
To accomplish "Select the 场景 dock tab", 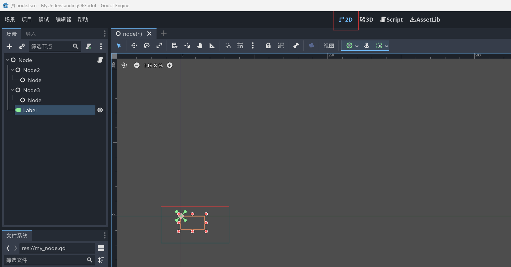I will click(x=12, y=34).
